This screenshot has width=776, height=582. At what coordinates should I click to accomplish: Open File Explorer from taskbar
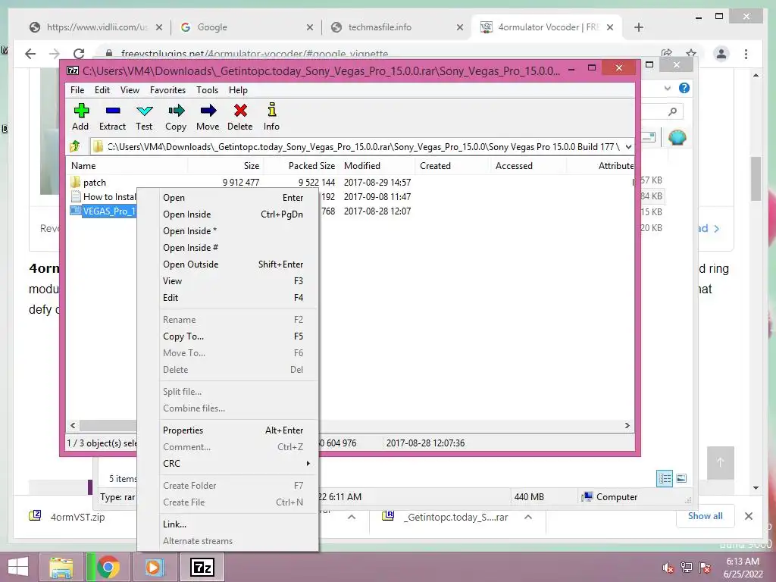61,567
